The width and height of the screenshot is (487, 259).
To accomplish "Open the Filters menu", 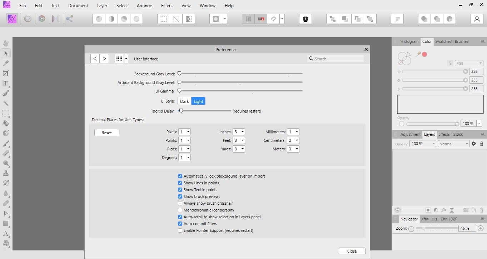I will tap(167, 5).
